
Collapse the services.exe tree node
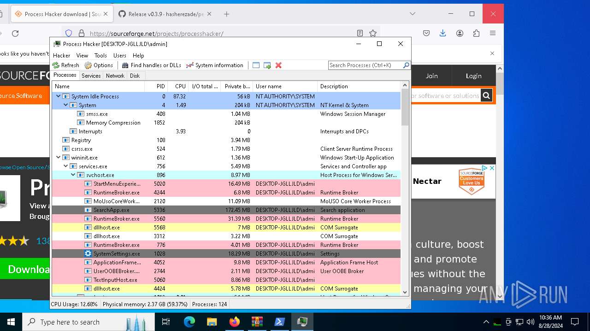66,166
